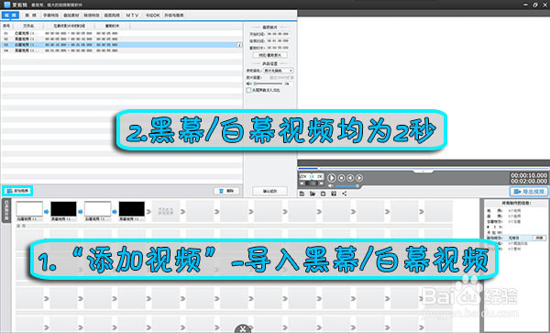Screen dimensions: 550x333
Task: Select the fourth clip thumbnail (black)
Action: (131, 209)
